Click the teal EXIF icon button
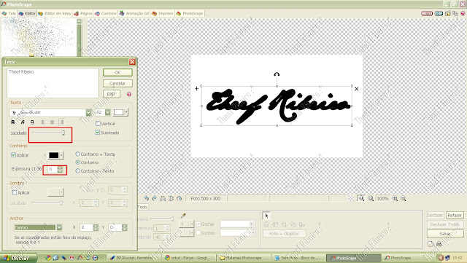This screenshot has width=467, height=263. (439, 13)
